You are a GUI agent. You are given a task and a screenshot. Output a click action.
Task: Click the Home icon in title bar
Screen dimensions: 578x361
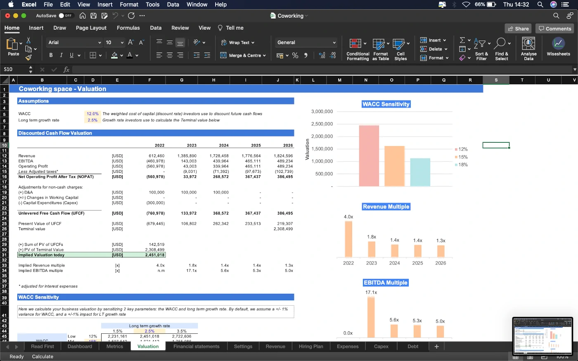(83, 16)
